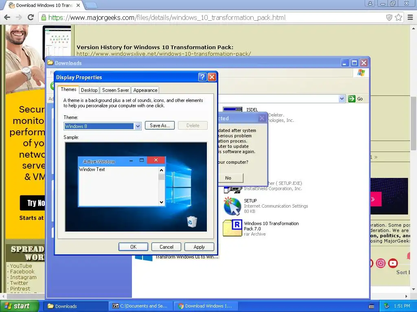Click the keyboard icon in system tray
The image size is (417, 312).
pyautogui.click(x=371, y=306)
